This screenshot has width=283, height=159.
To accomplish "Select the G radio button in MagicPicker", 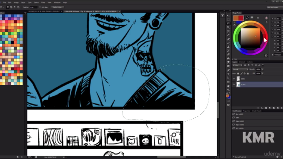I will coord(272,33).
